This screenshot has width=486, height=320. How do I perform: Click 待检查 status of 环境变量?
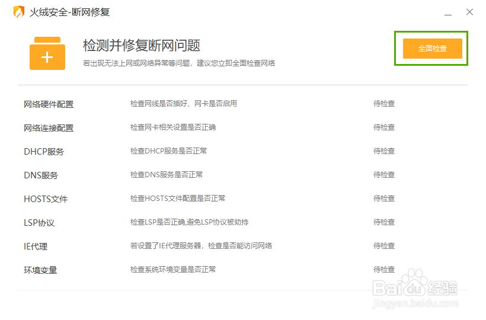(x=384, y=270)
